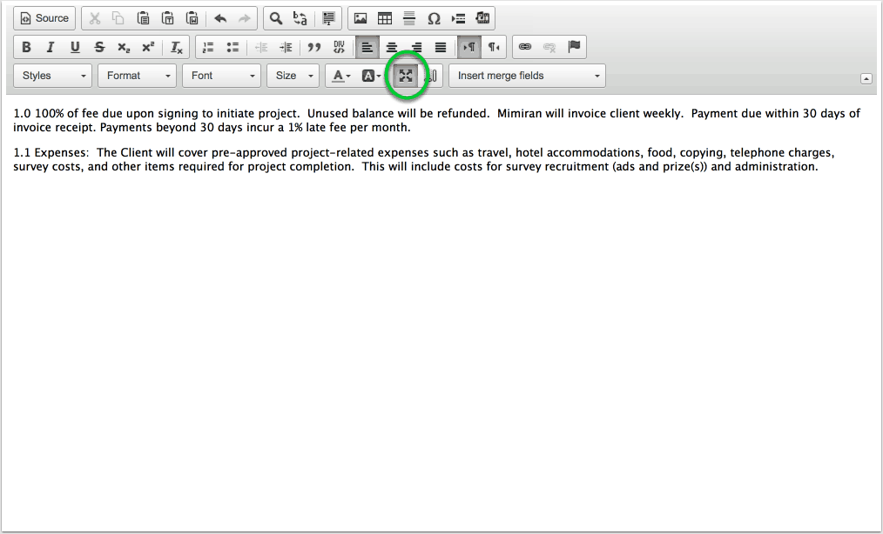
Task: Toggle show blocks
Action: click(431, 76)
